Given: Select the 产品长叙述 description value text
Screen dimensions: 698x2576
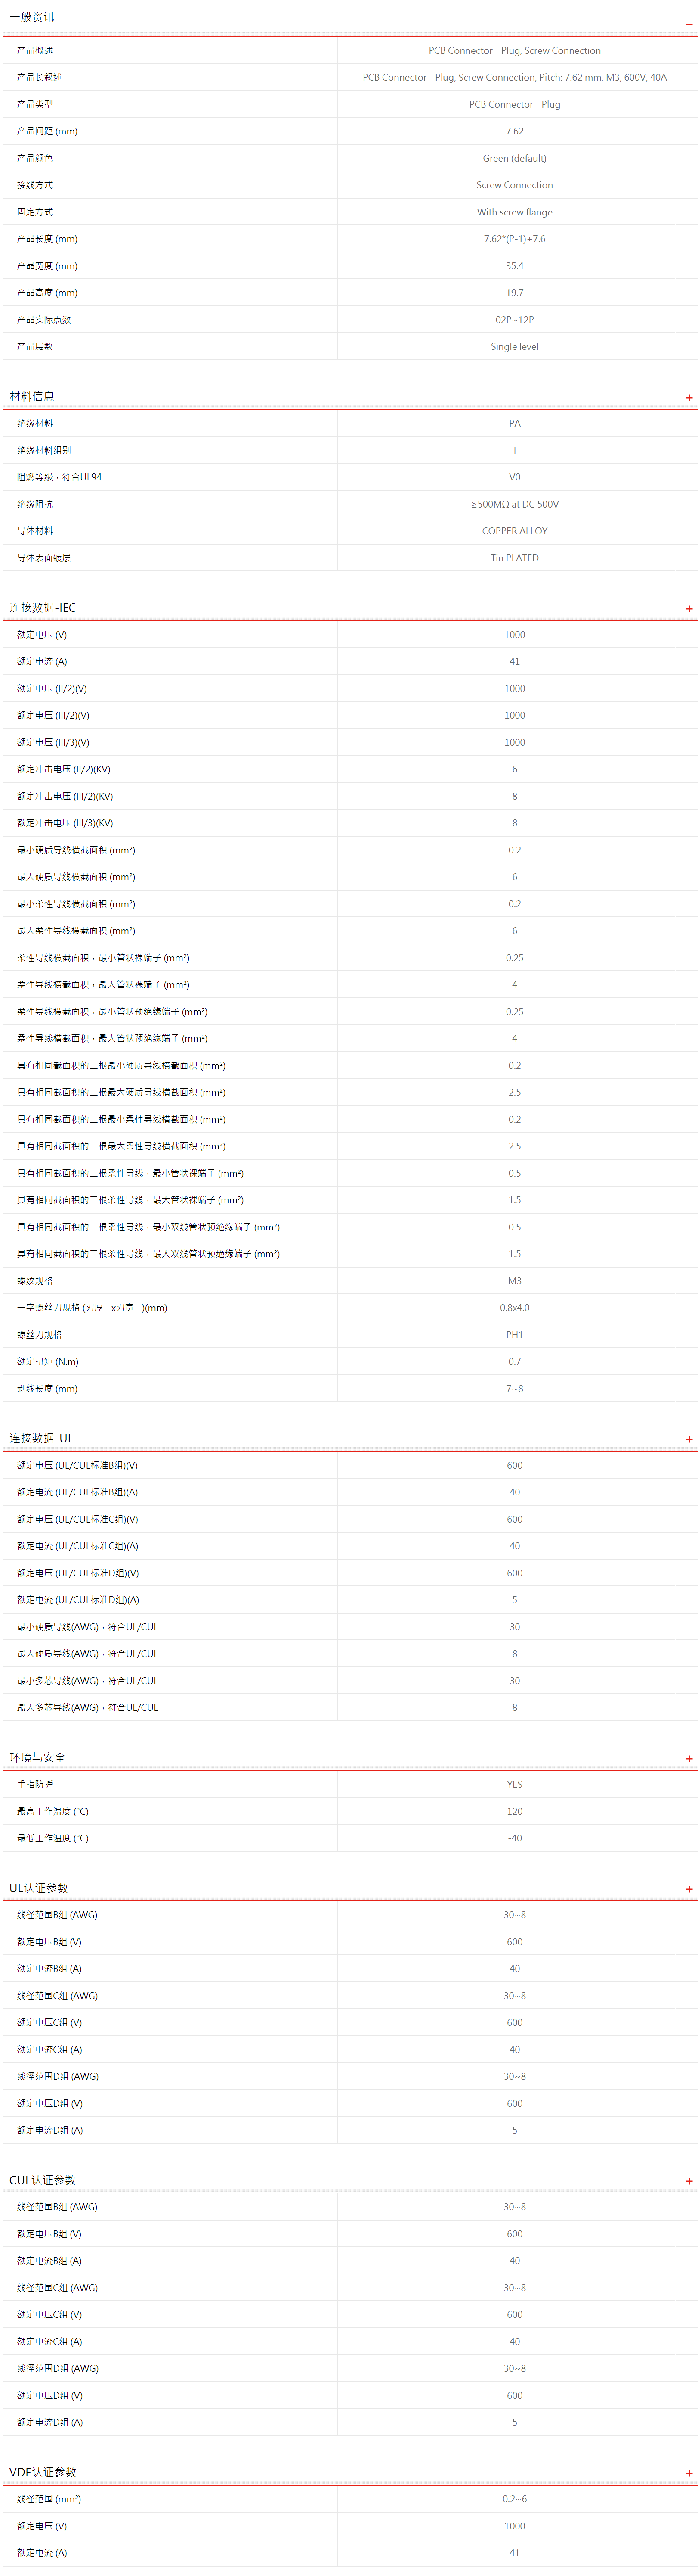Looking at the screenshot, I should click(514, 77).
